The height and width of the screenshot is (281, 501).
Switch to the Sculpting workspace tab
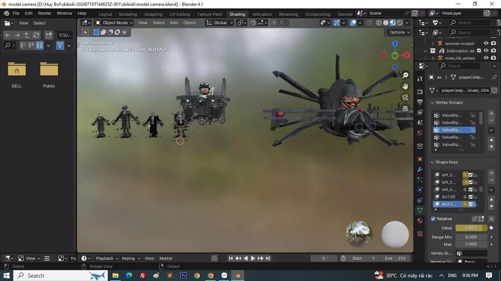(x=153, y=14)
